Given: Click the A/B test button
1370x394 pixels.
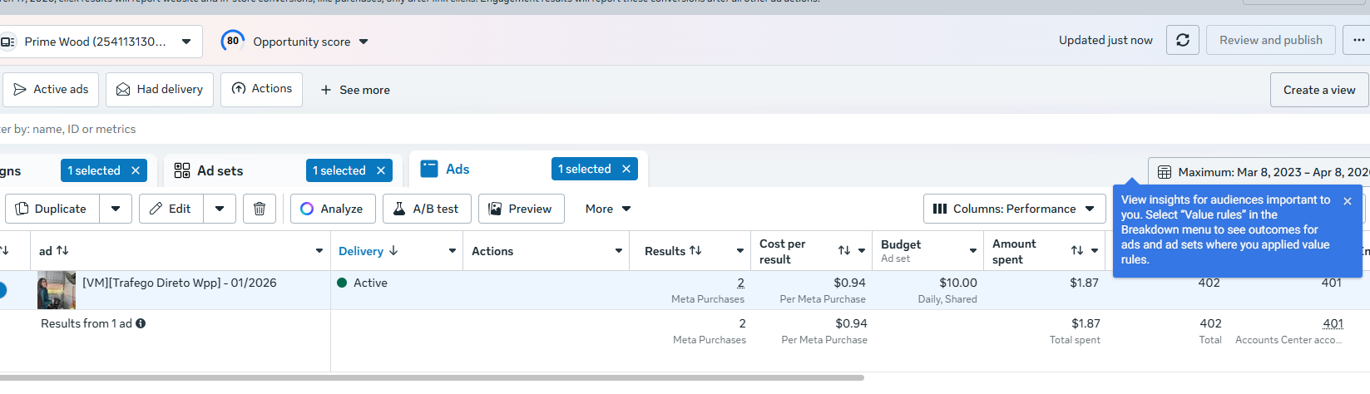Looking at the screenshot, I should pyautogui.click(x=427, y=209).
